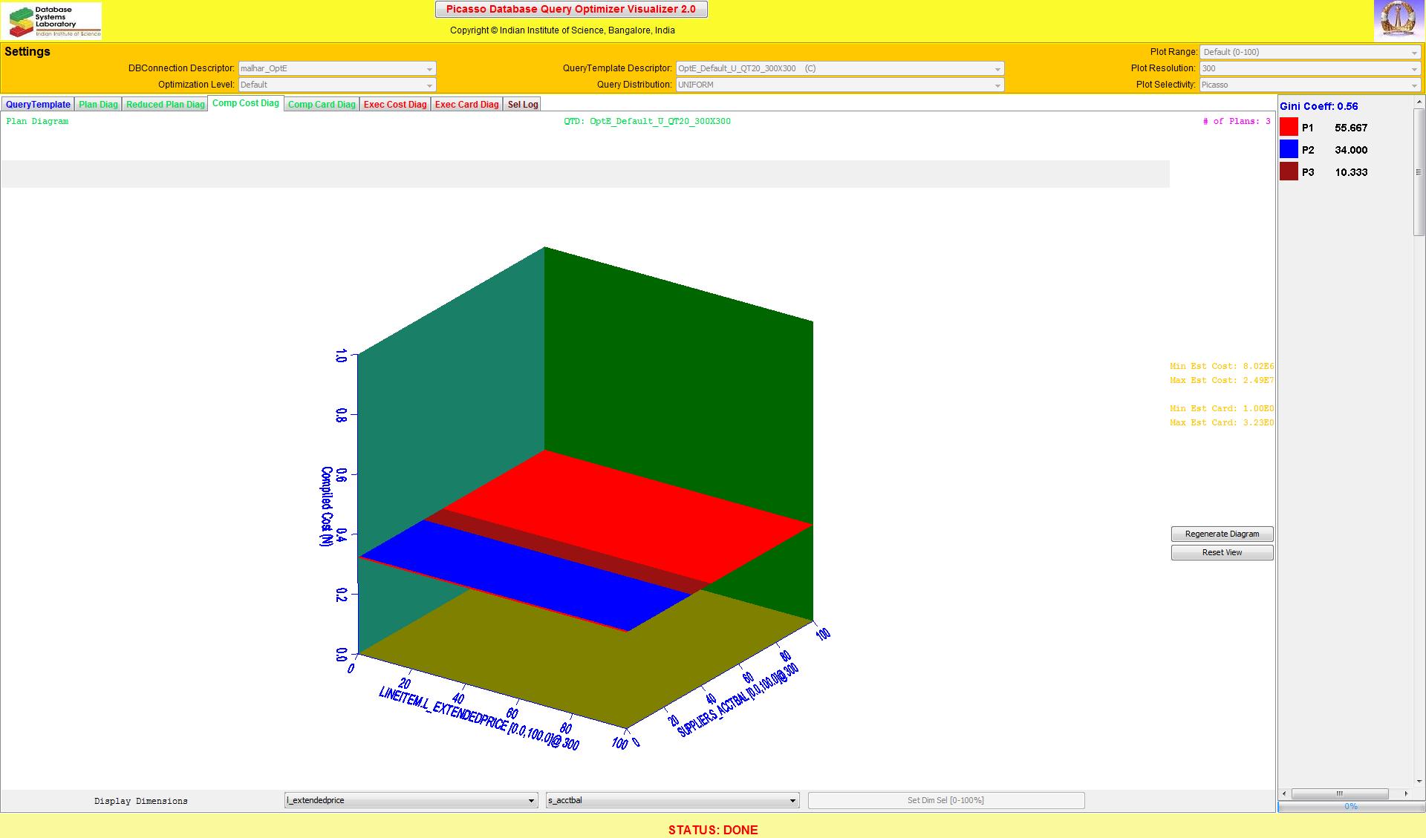Expand the QueryTemplate Descriptor combo box
Image resolution: width=1426 pixels, height=838 pixels.
tap(839, 68)
